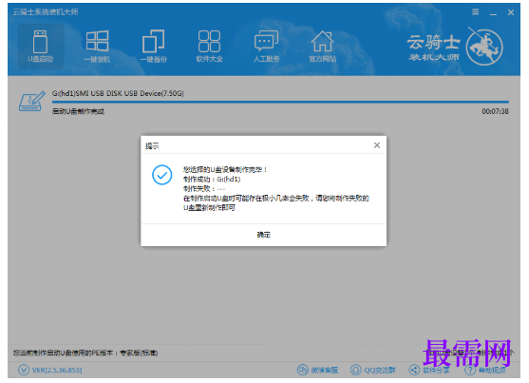Switch to 一键装机 tab

[x=97, y=47]
